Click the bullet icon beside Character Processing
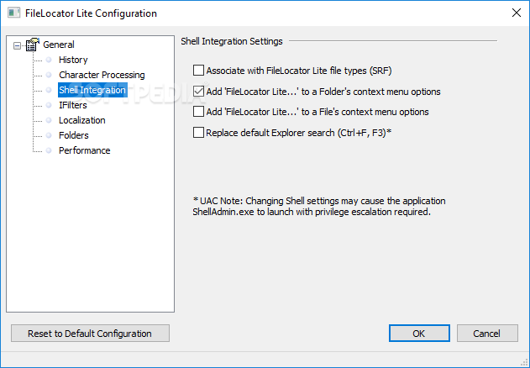Image resolution: width=530 pixels, height=368 pixels. point(49,75)
